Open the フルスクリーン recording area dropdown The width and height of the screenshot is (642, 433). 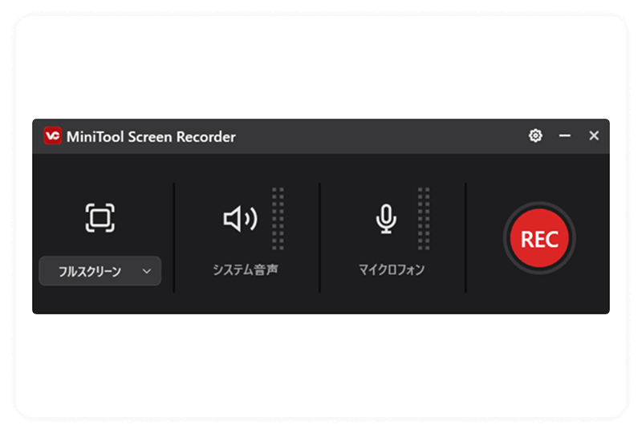(100, 271)
